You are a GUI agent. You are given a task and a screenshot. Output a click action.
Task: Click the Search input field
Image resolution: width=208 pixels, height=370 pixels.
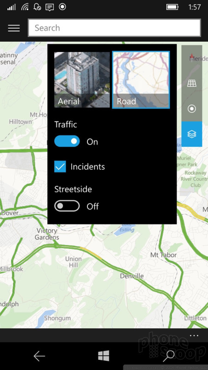click(x=114, y=28)
